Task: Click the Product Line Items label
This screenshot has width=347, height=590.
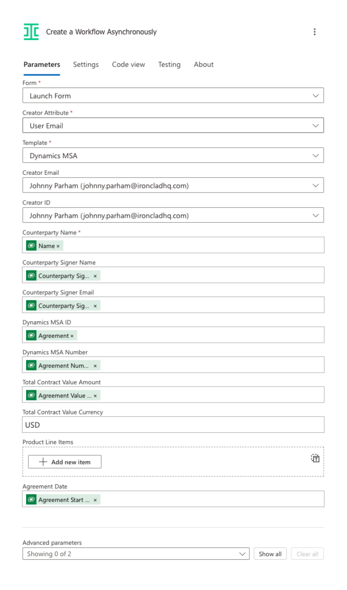Action: [x=48, y=442]
